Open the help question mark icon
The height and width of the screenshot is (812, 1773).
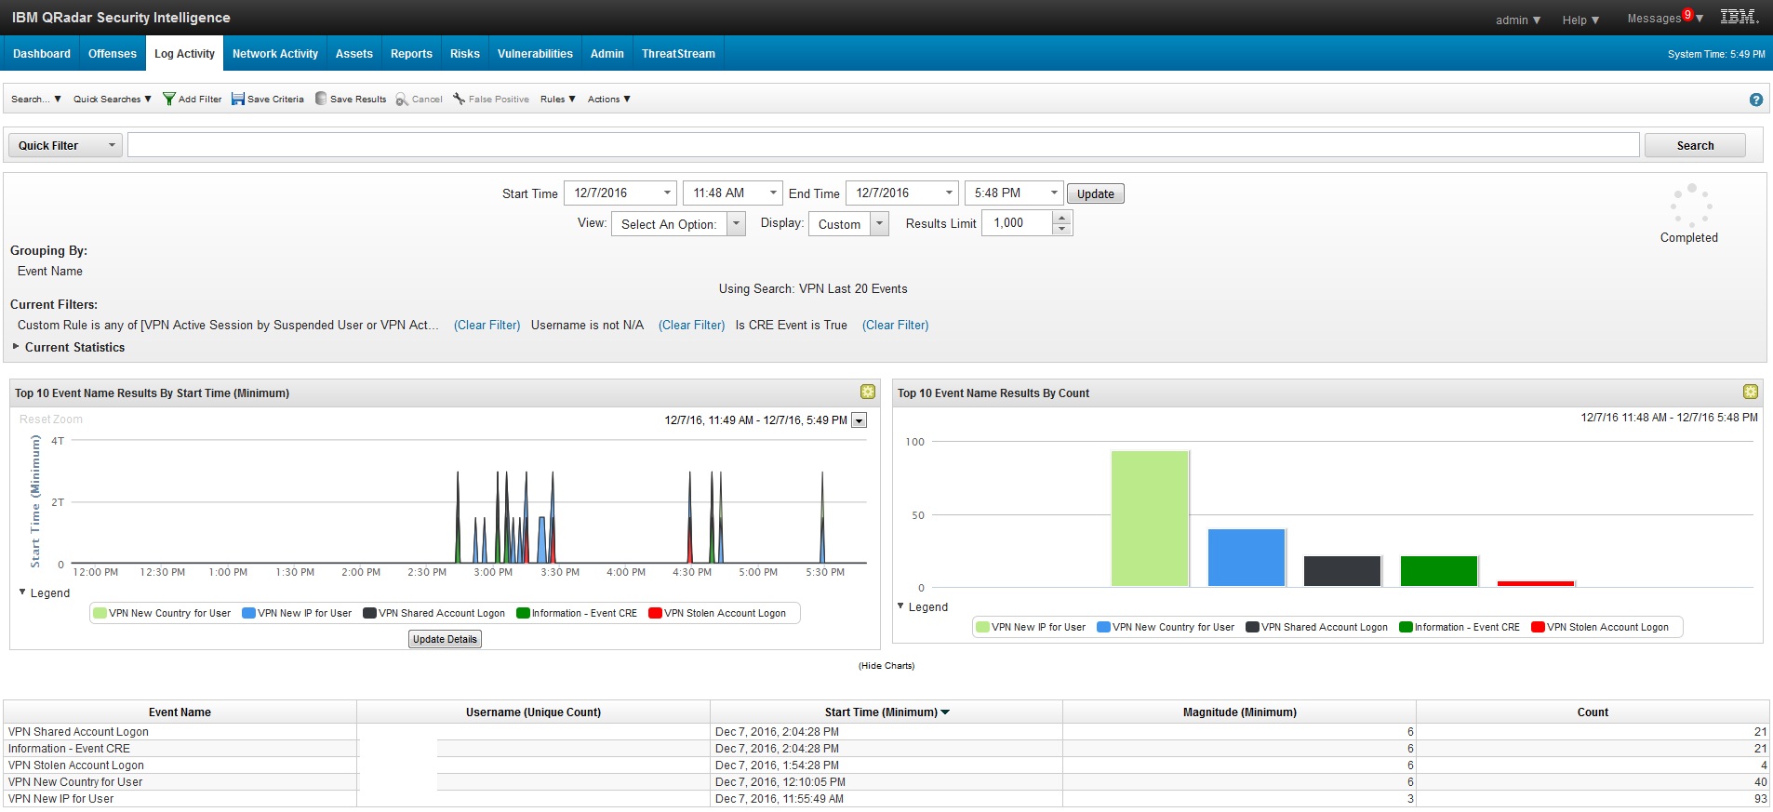pyautogui.click(x=1755, y=100)
